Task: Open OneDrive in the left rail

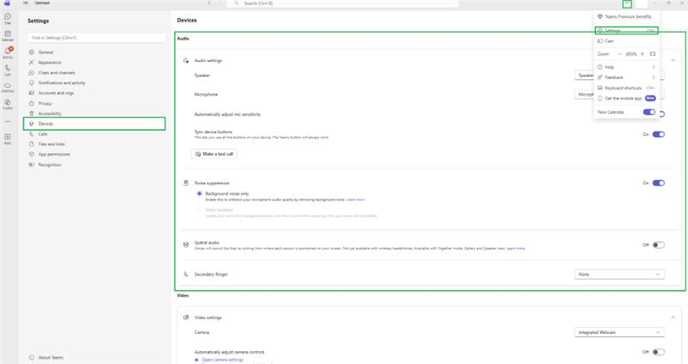Action: coord(8,87)
